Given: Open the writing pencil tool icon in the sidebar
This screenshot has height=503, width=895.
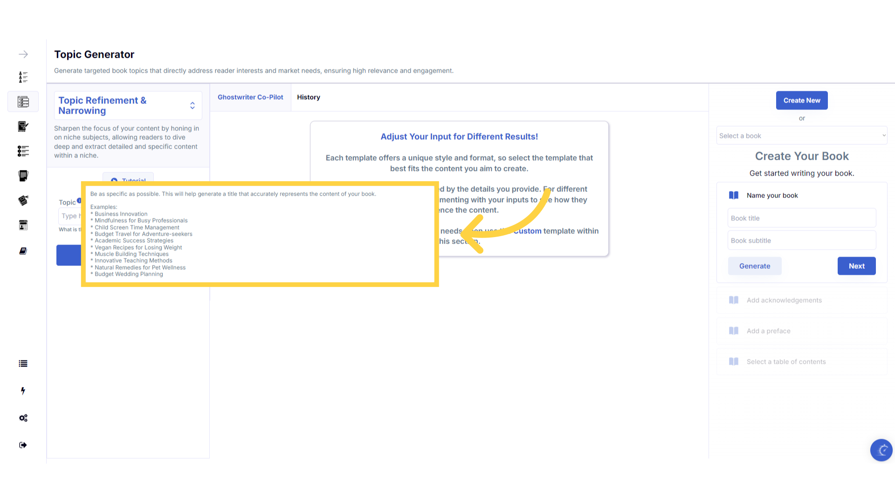Looking at the screenshot, I should coord(23,126).
